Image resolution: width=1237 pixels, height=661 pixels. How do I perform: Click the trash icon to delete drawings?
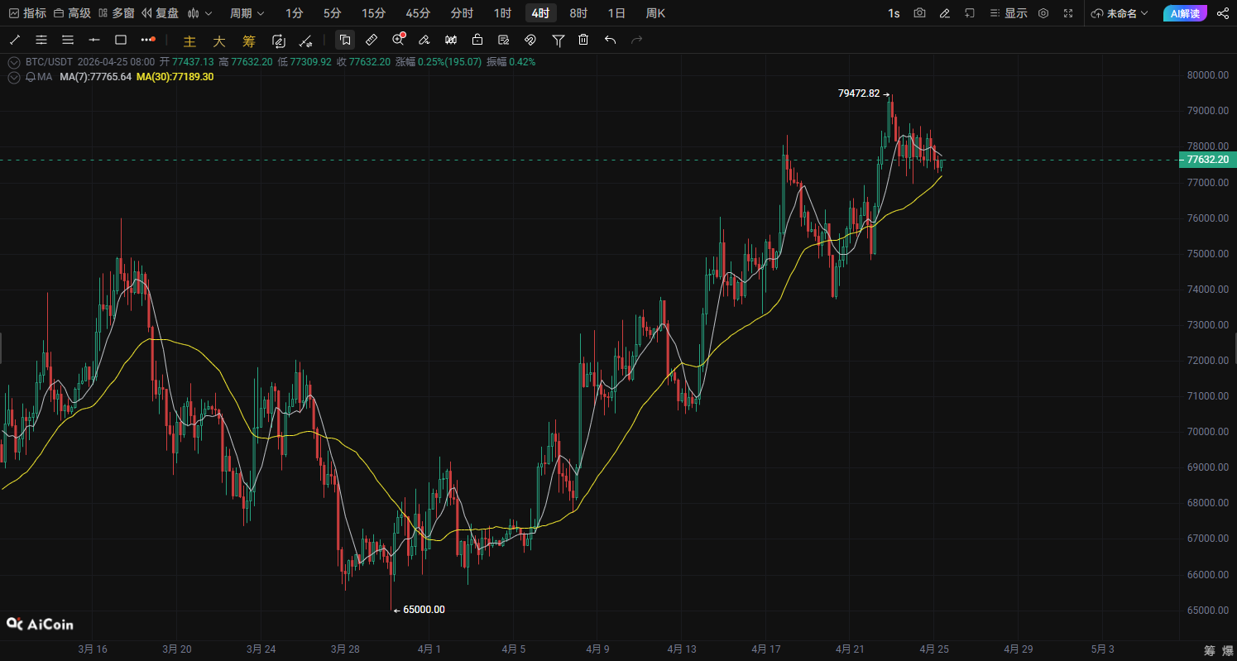[x=583, y=40]
